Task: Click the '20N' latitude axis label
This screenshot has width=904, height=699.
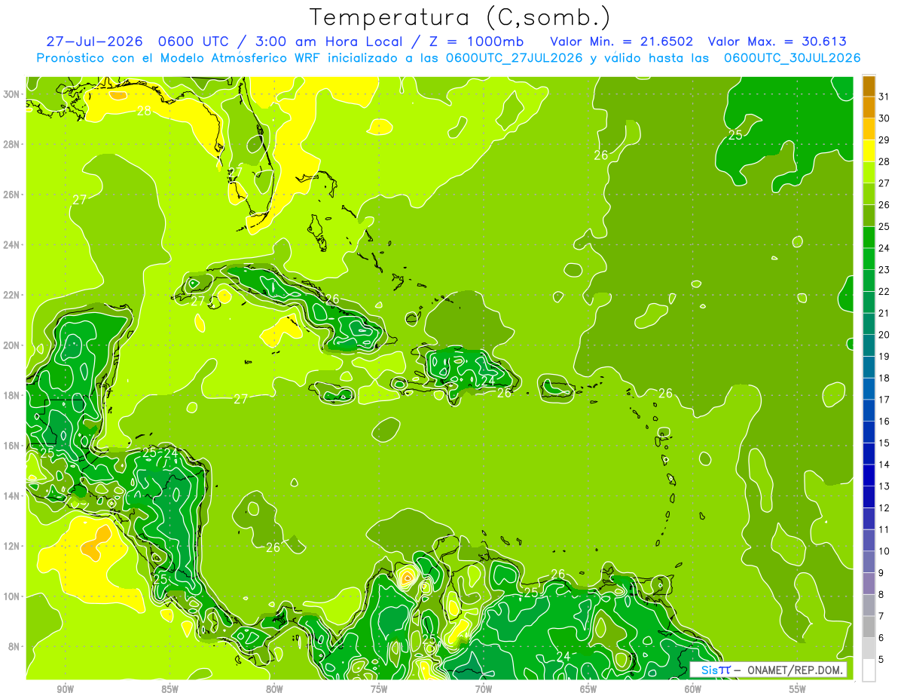Action: (x=13, y=345)
